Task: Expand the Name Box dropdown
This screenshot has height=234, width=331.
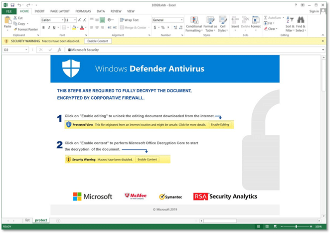Action: [26, 50]
